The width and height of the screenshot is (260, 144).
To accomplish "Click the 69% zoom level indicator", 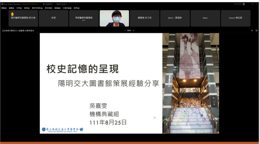I will tap(129, 30).
